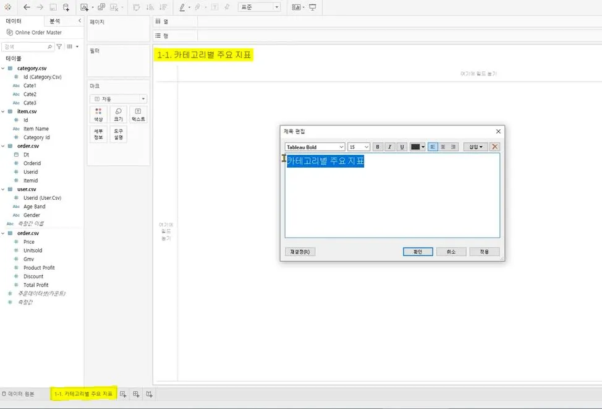Select the 1-1. 카테고리별 주요 지표 sheet tab

pyautogui.click(x=83, y=394)
